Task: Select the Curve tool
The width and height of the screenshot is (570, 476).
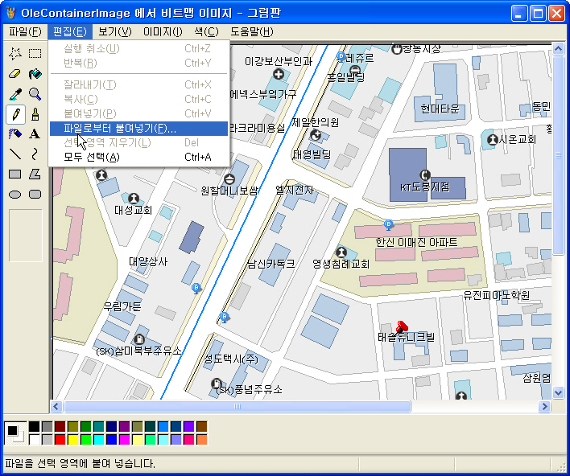Action: [x=35, y=154]
